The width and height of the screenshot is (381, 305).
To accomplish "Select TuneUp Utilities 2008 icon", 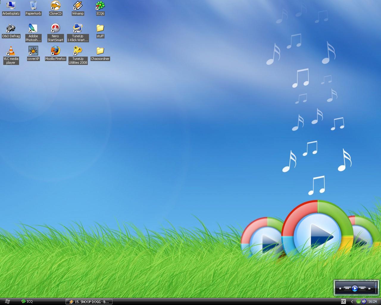I will [78, 55].
